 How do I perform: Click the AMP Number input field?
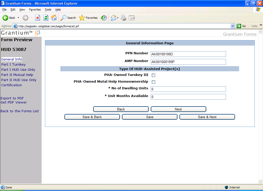click(x=188, y=62)
